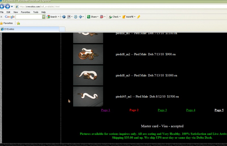Click the Google Earth globe toolbar icon
Screen dimensions: 227x146
[x=64, y=17]
